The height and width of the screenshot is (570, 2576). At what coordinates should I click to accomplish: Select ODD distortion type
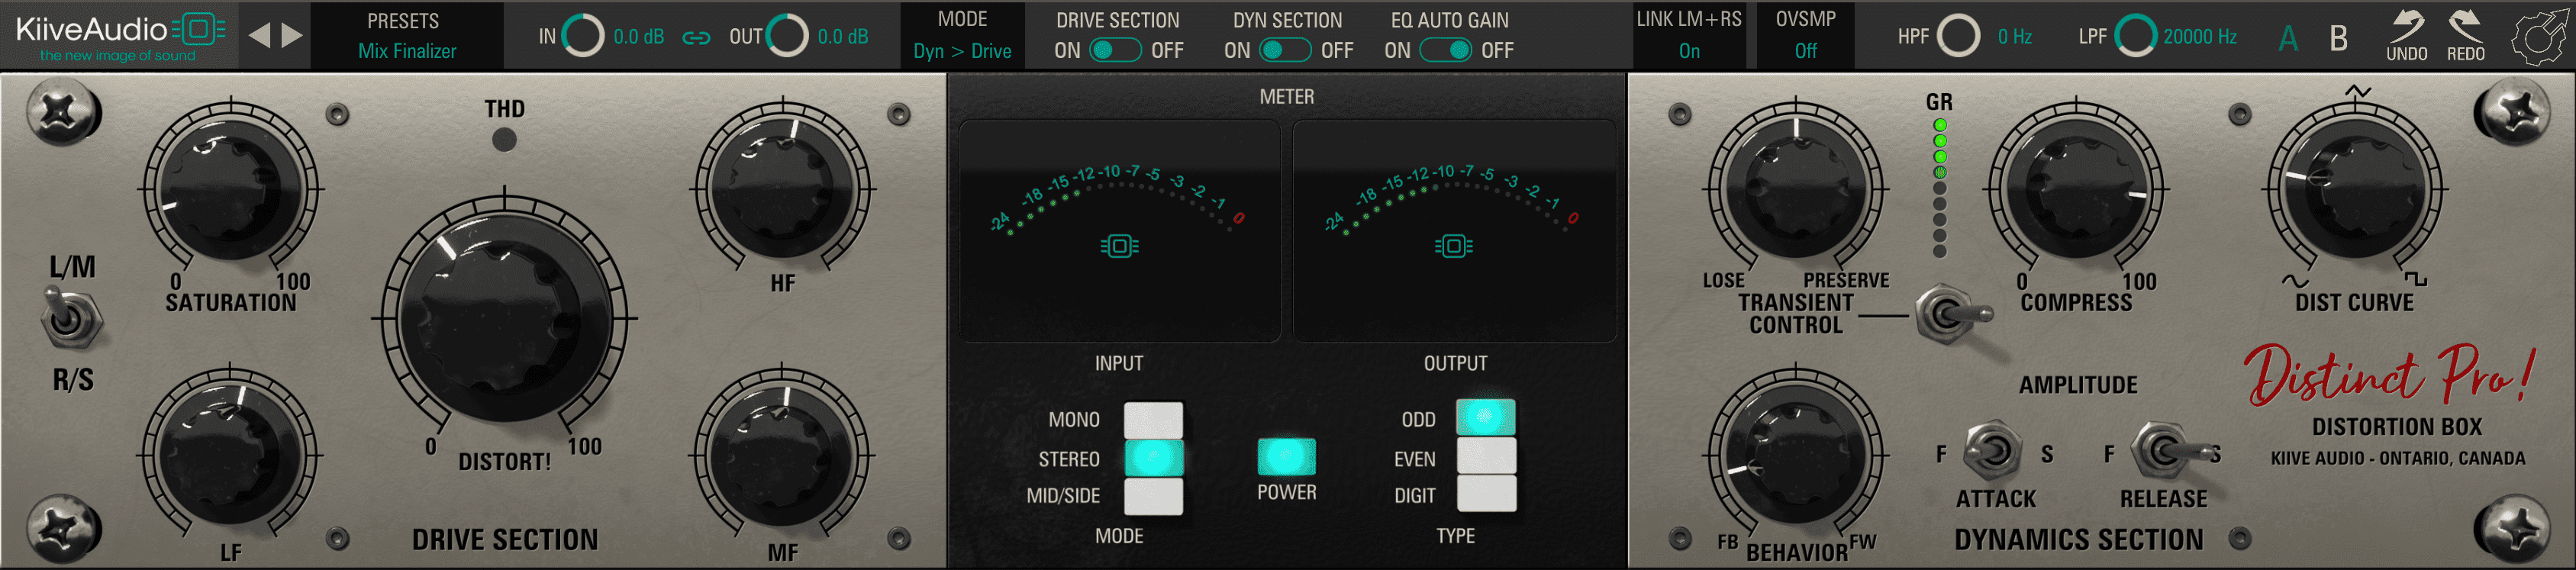[1486, 417]
